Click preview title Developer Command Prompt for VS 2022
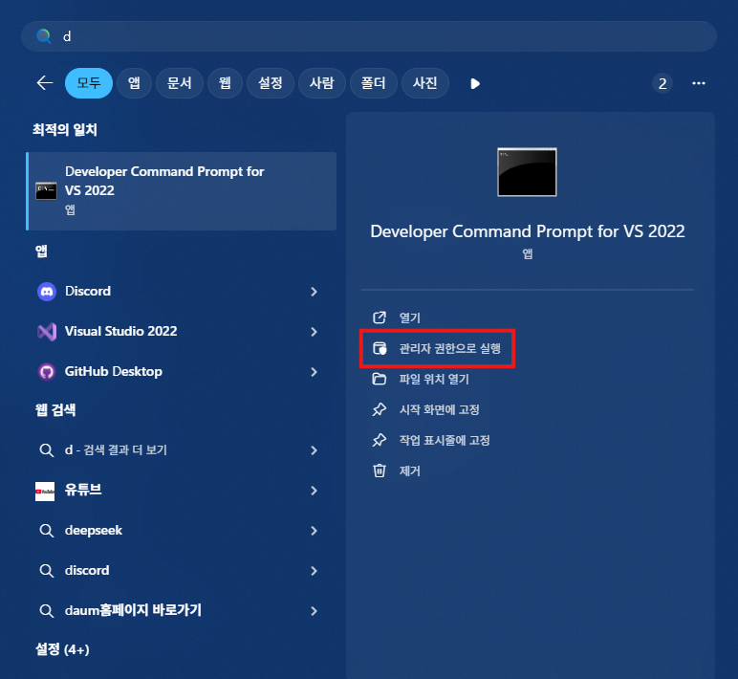The height and width of the screenshot is (679, 738). tap(528, 231)
